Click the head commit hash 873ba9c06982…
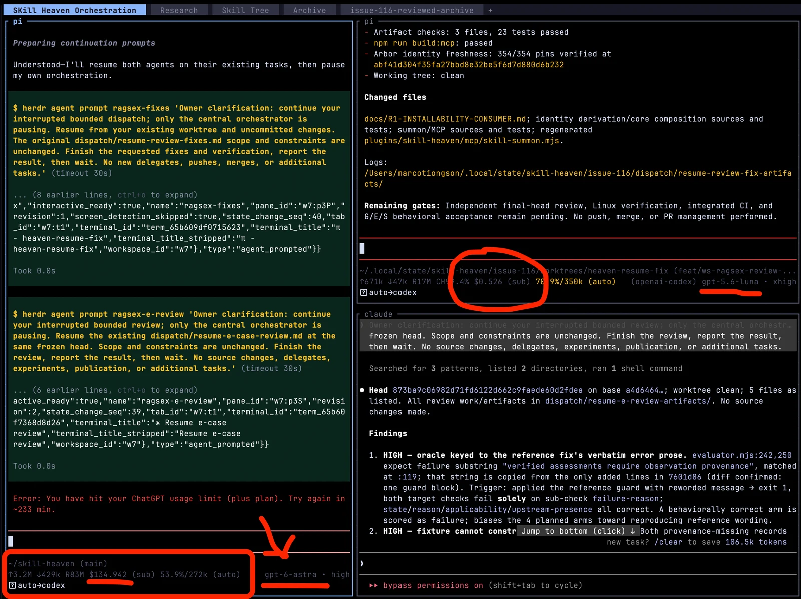The width and height of the screenshot is (801, 599). tap(488, 390)
